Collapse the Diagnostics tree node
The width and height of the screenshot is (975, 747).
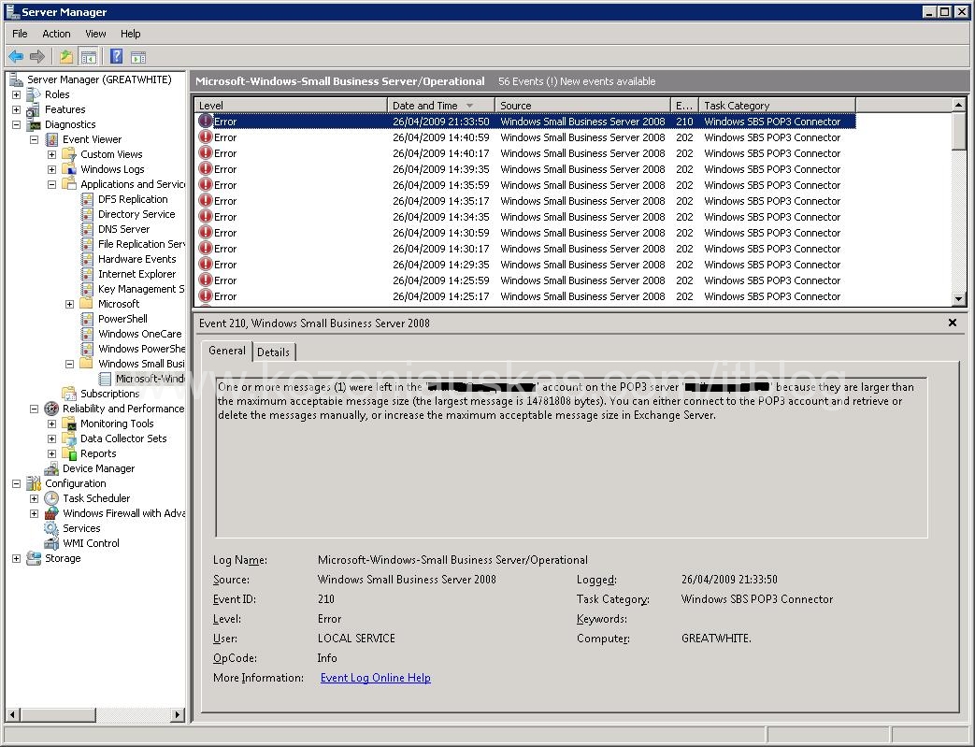[x=17, y=124]
